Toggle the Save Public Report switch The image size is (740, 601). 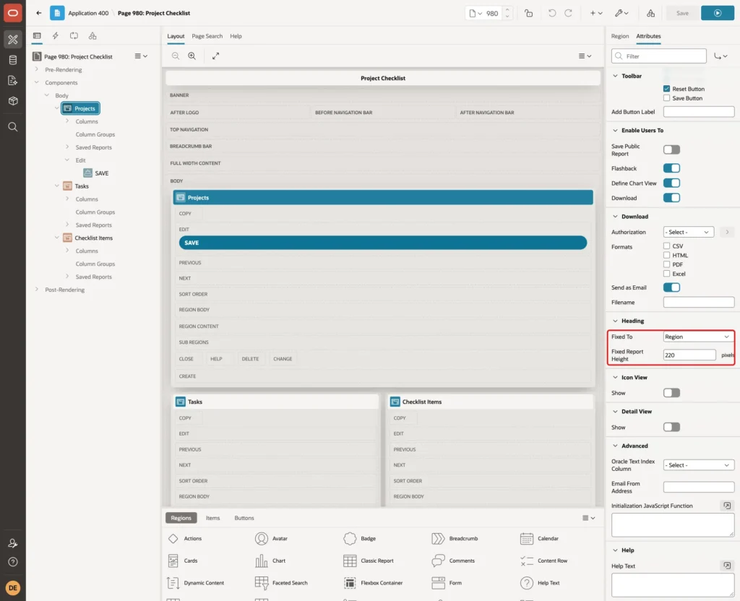[x=671, y=150]
